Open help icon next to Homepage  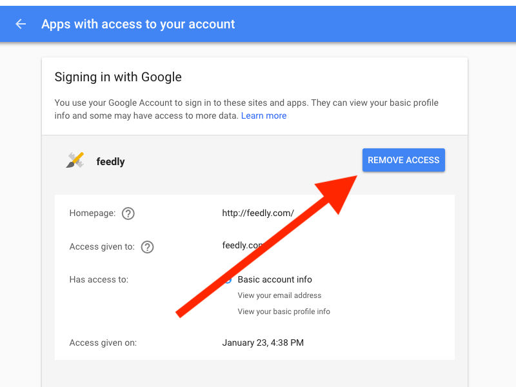[x=128, y=213]
